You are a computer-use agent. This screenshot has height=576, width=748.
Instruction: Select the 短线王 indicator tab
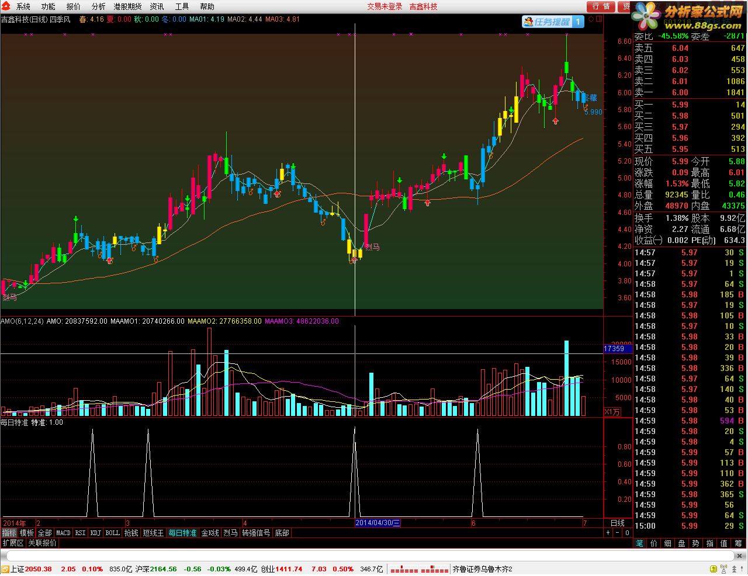point(154,533)
